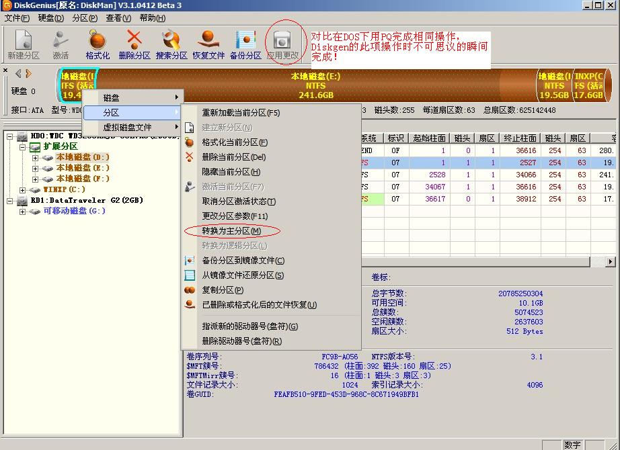The image size is (620, 450).
Task: Click icon beside 格式化当前分区(F) entry
Action: pyautogui.click(x=190, y=142)
